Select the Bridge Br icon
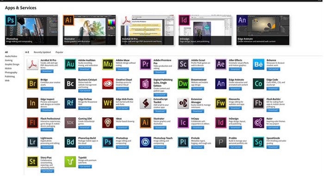The width and height of the screenshot is (324, 176). 32,84
